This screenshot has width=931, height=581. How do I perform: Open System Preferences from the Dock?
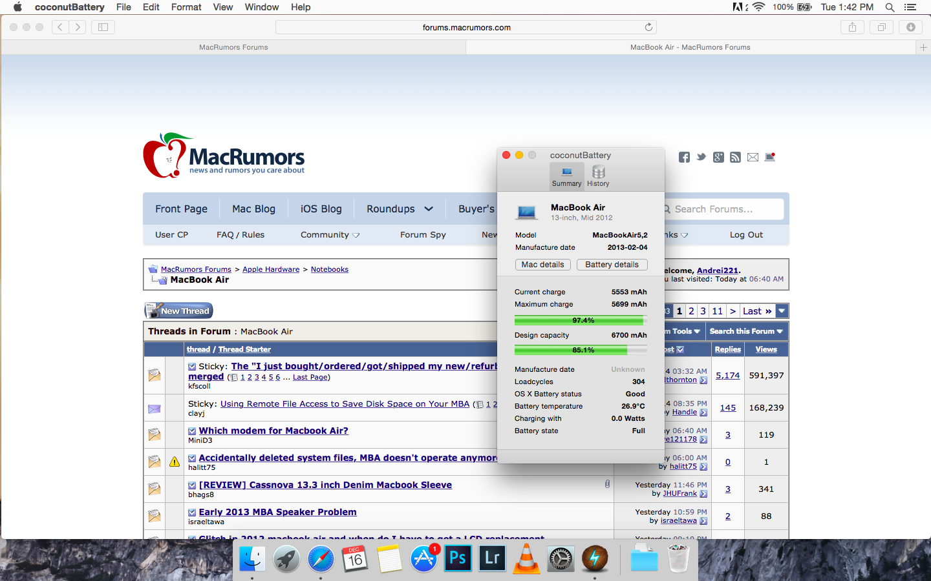[561, 558]
